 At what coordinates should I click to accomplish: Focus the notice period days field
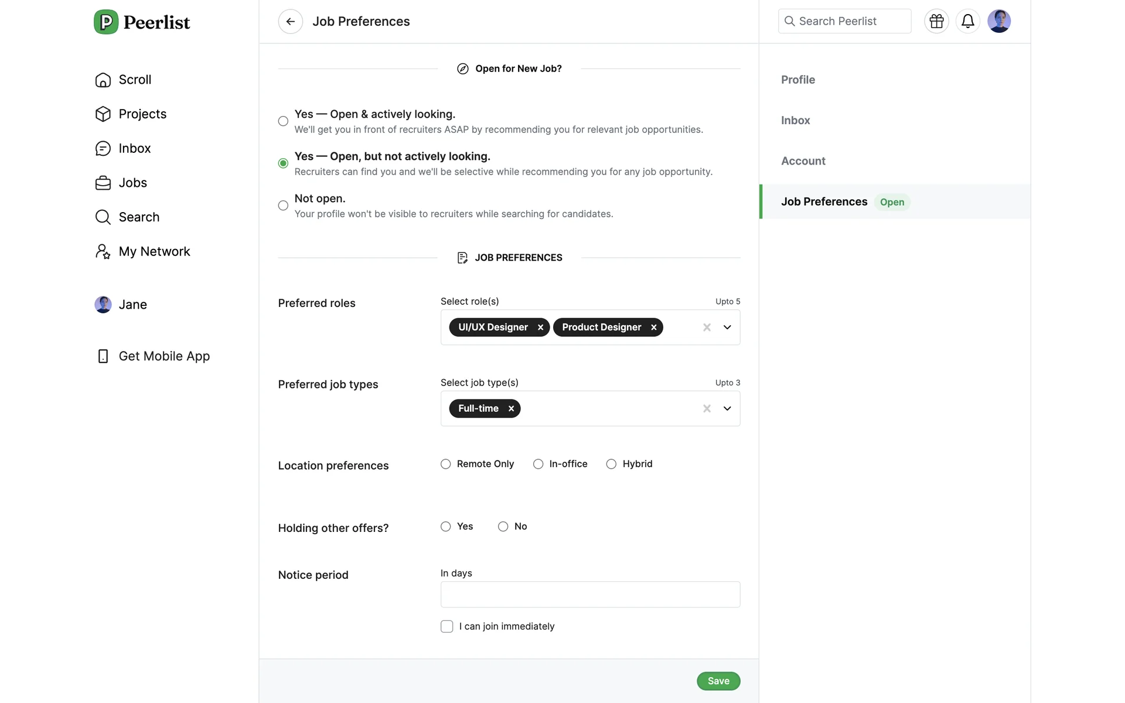click(590, 595)
